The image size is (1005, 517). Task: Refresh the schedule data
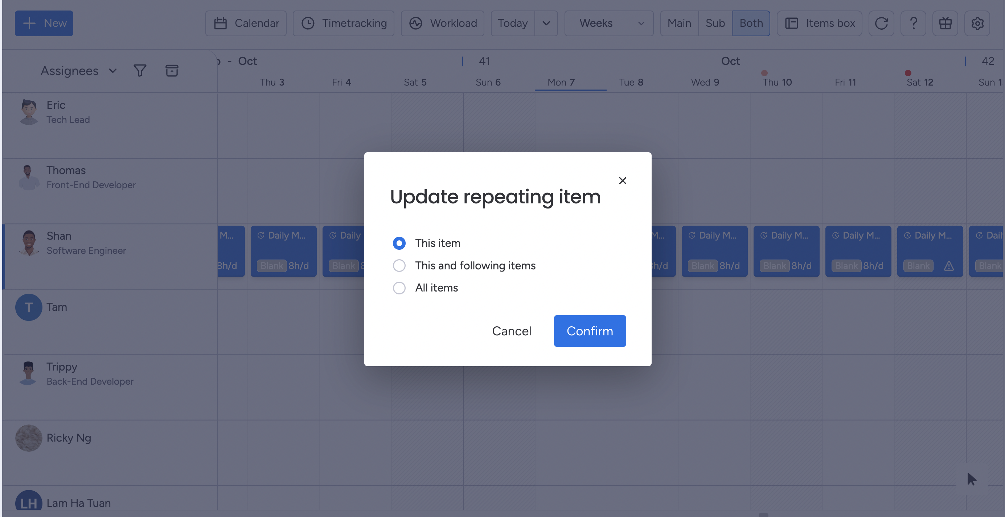(x=881, y=23)
